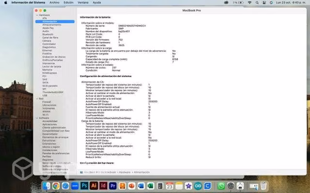310x193 pixels.
Task: Open Calculator from the dock
Action: click(160, 186)
